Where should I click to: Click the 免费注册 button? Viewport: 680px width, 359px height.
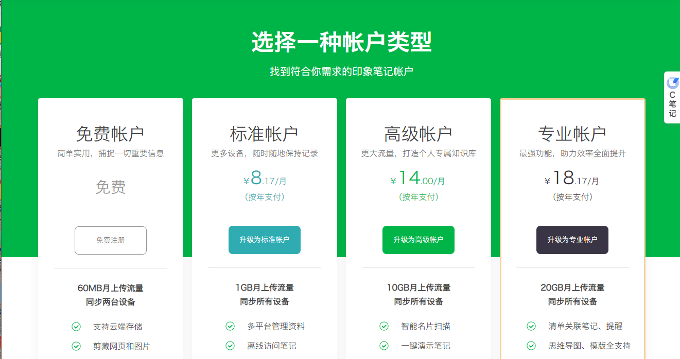111,240
